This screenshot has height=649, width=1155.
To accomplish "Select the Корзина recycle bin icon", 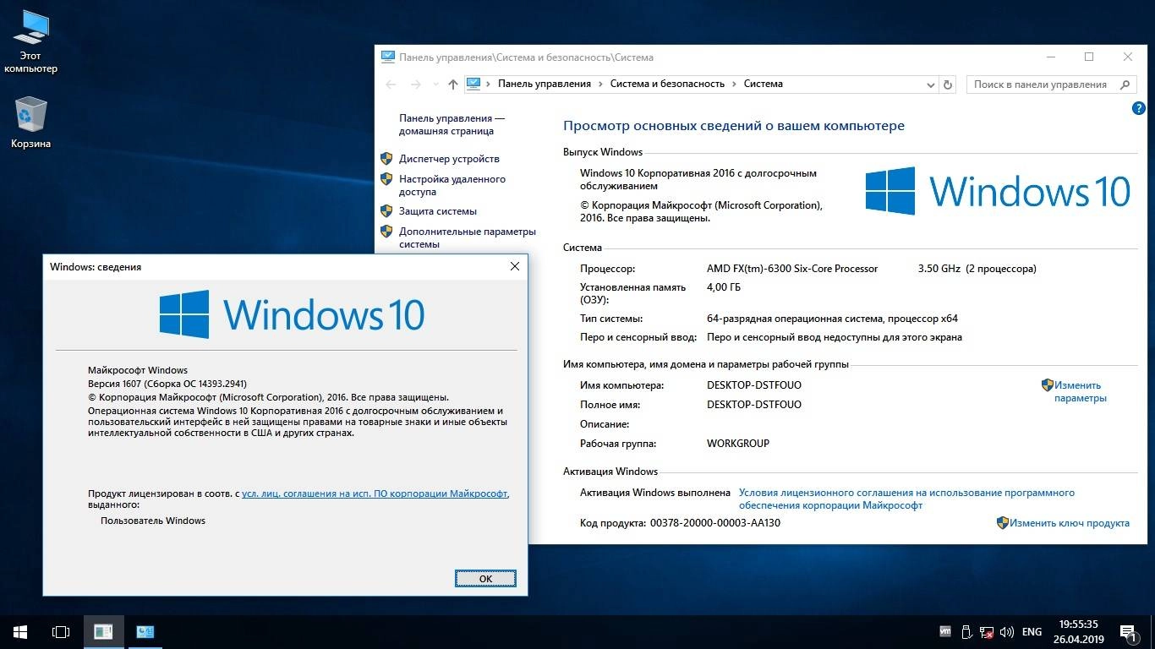I will (x=30, y=123).
